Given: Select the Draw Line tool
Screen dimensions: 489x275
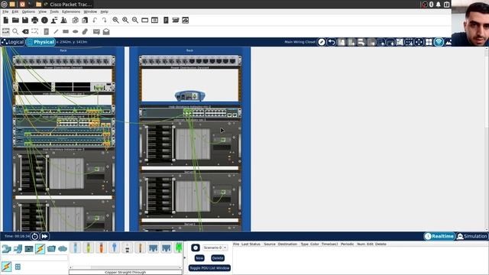Looking at the screenshot, I should pyautogui.click(x=56, y=31).
